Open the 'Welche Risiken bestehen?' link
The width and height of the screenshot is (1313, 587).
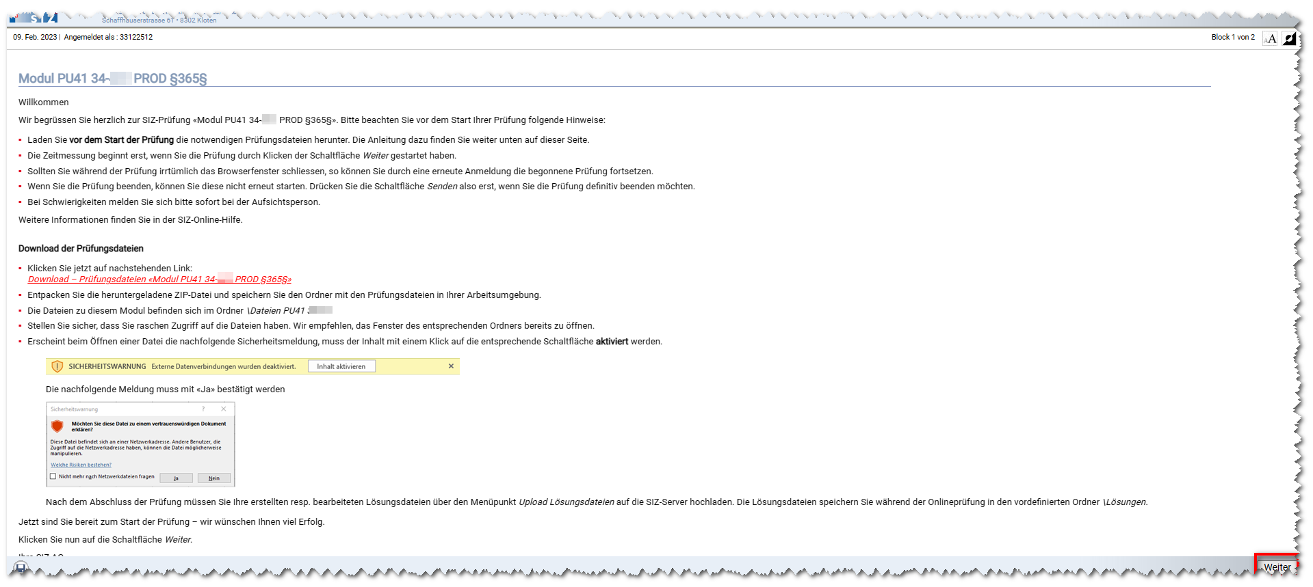tap(81, 465)
